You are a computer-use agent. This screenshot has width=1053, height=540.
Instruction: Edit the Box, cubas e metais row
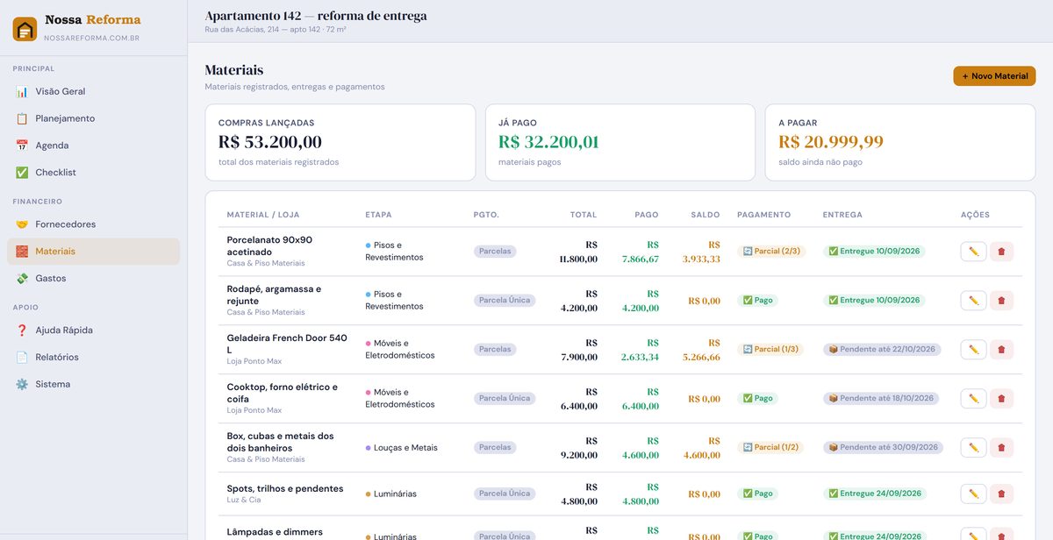(x=973, y=448)
